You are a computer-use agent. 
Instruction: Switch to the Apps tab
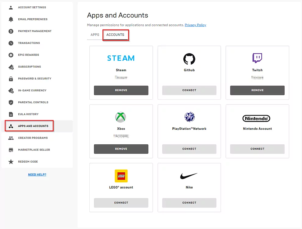click(95, 35)
